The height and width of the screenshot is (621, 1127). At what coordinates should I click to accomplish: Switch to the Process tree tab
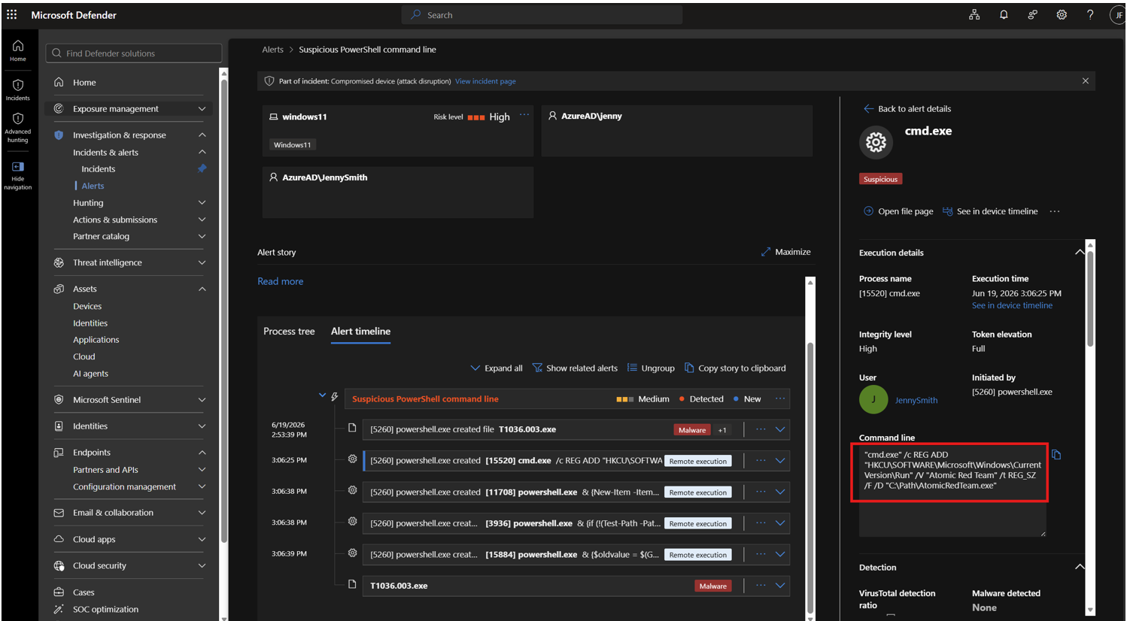point(289,332)
